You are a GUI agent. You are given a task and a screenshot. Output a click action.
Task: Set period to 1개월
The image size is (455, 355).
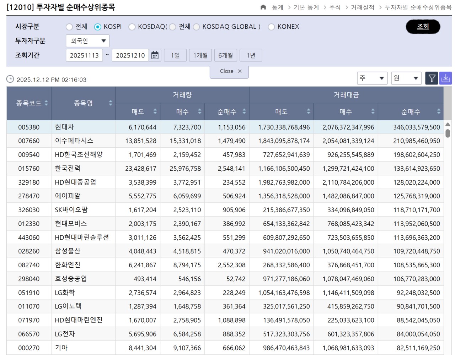coord(200,55)
